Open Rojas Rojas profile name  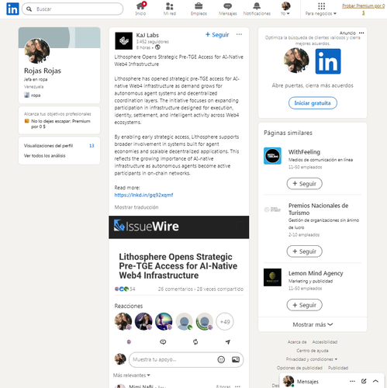[x=43, y=71]
